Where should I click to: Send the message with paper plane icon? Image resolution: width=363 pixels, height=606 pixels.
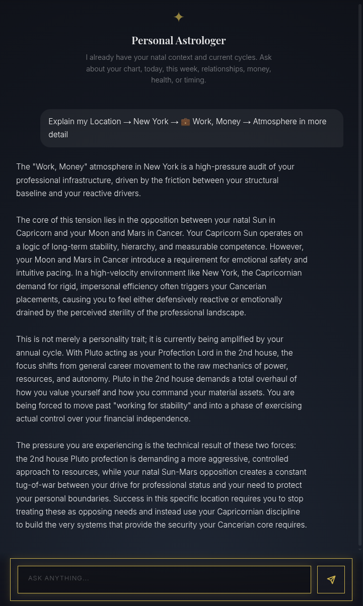coord(331,580)
